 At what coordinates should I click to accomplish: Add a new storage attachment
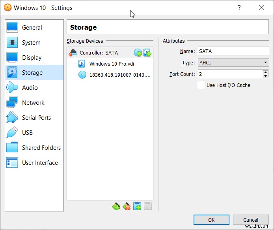point(137,206)
